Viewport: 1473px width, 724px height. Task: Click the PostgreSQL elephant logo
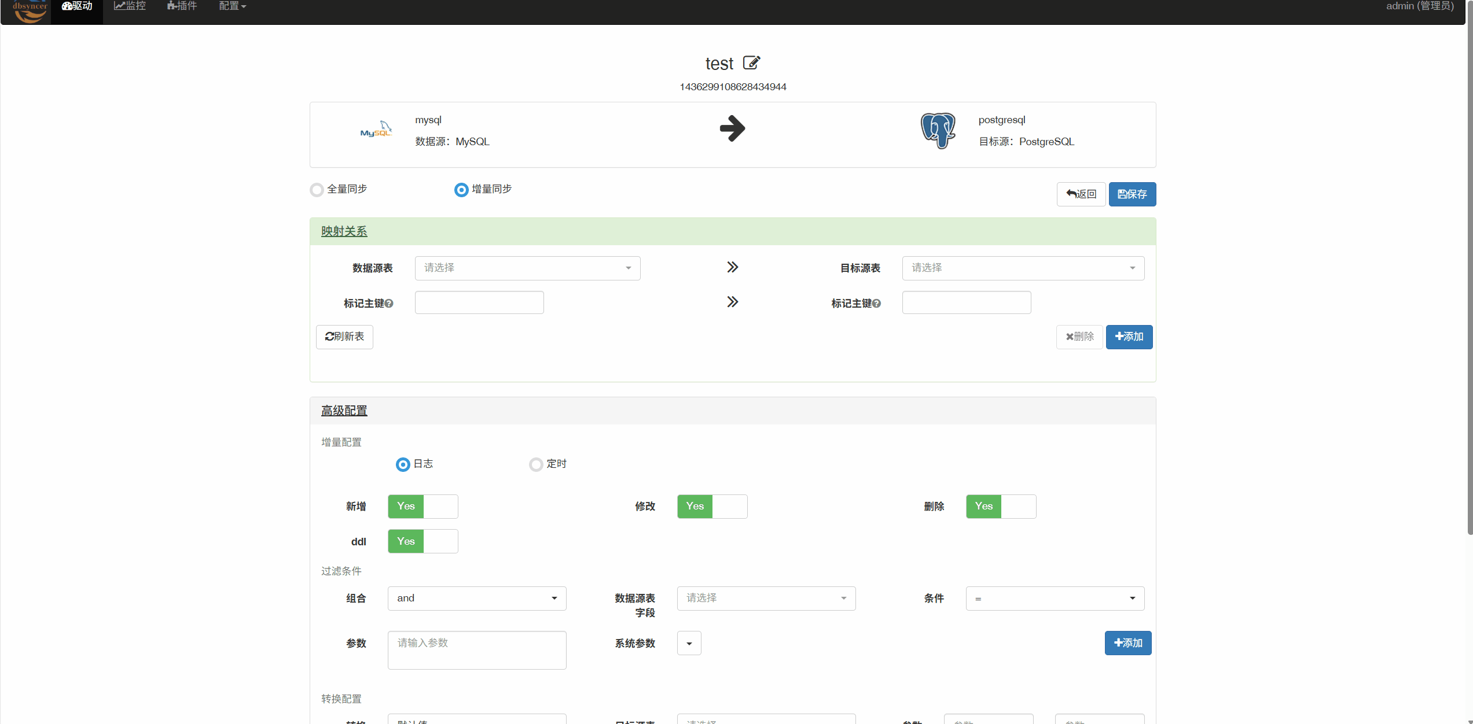(x=938, y=131)
